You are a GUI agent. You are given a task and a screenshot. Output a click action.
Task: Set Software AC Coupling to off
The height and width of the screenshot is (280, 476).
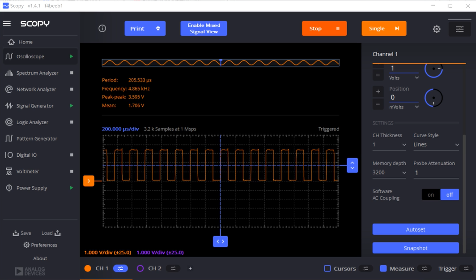[450, 194]
